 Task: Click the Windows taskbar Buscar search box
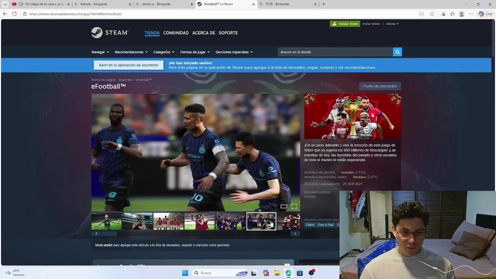tap(220, 273)
